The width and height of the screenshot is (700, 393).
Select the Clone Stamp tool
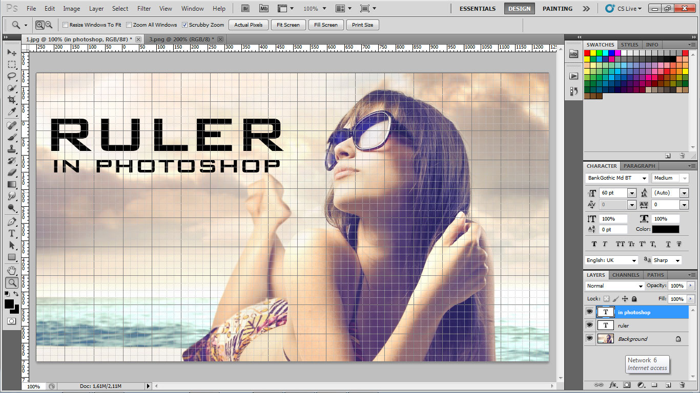(x=11, y=149)
